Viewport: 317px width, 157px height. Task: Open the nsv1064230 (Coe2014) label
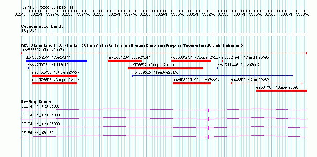coord(129,57)
